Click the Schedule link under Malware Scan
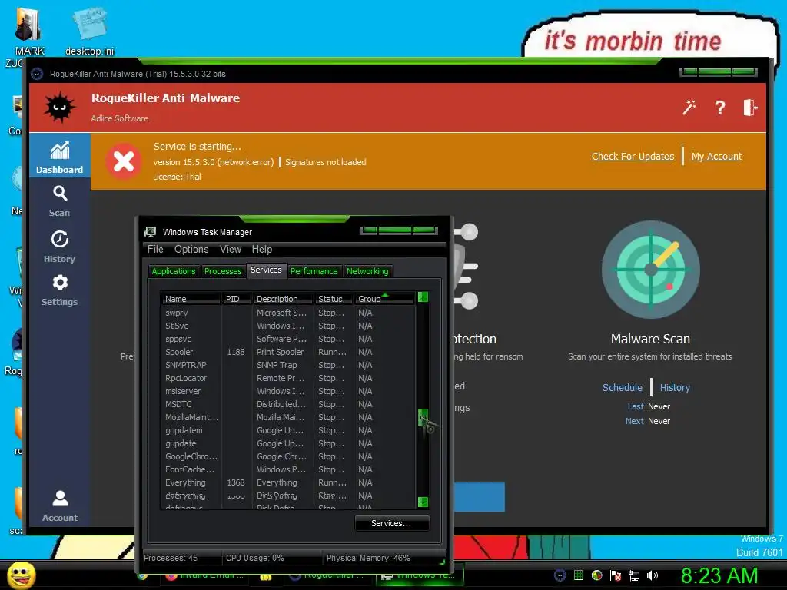 tap(622, 387)
